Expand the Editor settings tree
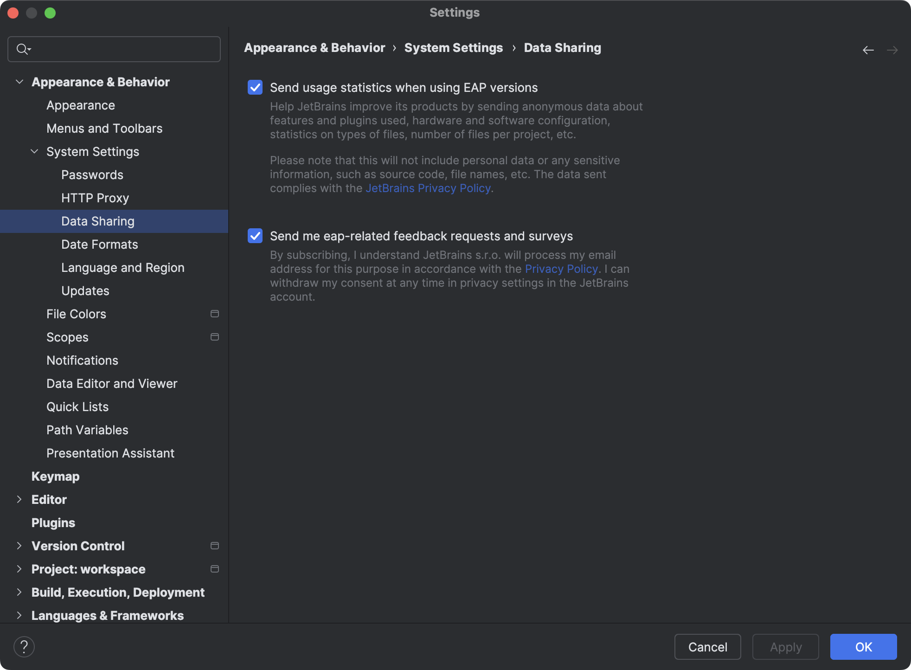The width and height of the screenshot is (911, 670). pos(19,499)
